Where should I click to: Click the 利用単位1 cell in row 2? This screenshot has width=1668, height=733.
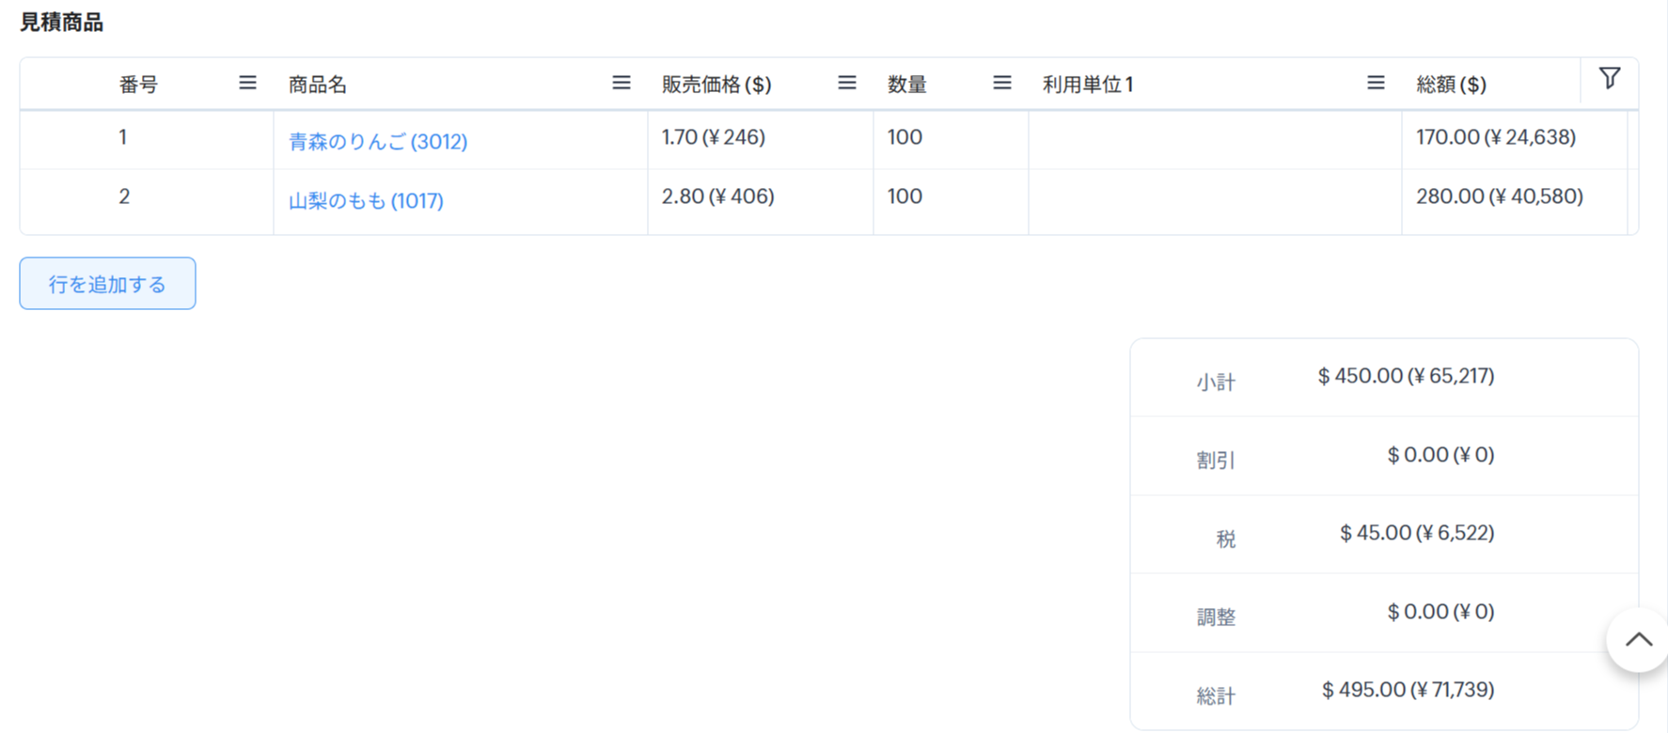coord(1214,201)
